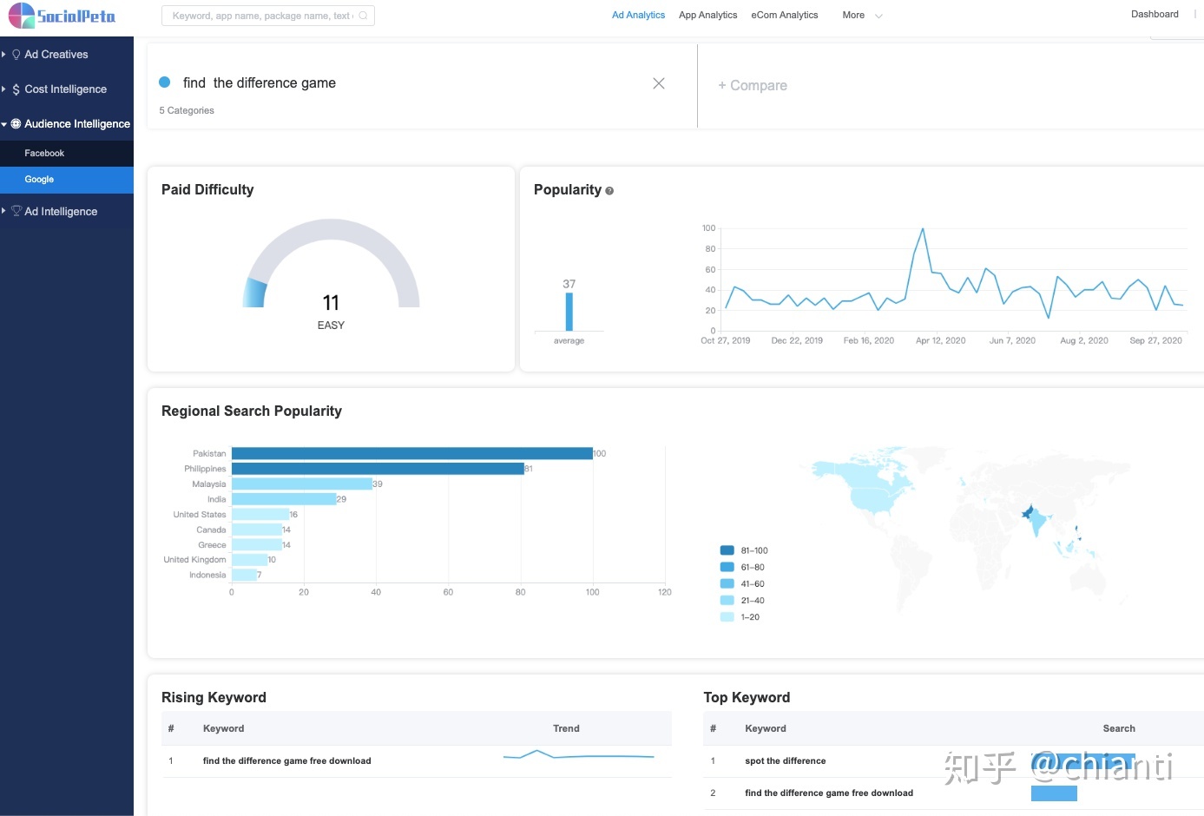This screenshot has height=816, width=1204.
Task: Click the + Compare button
Action: [753, 85]
